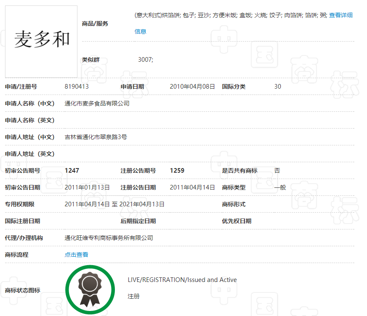Click similar group value 3007;
The width and height of the screenshot is (367, 316).
click(x=145, y=60)
